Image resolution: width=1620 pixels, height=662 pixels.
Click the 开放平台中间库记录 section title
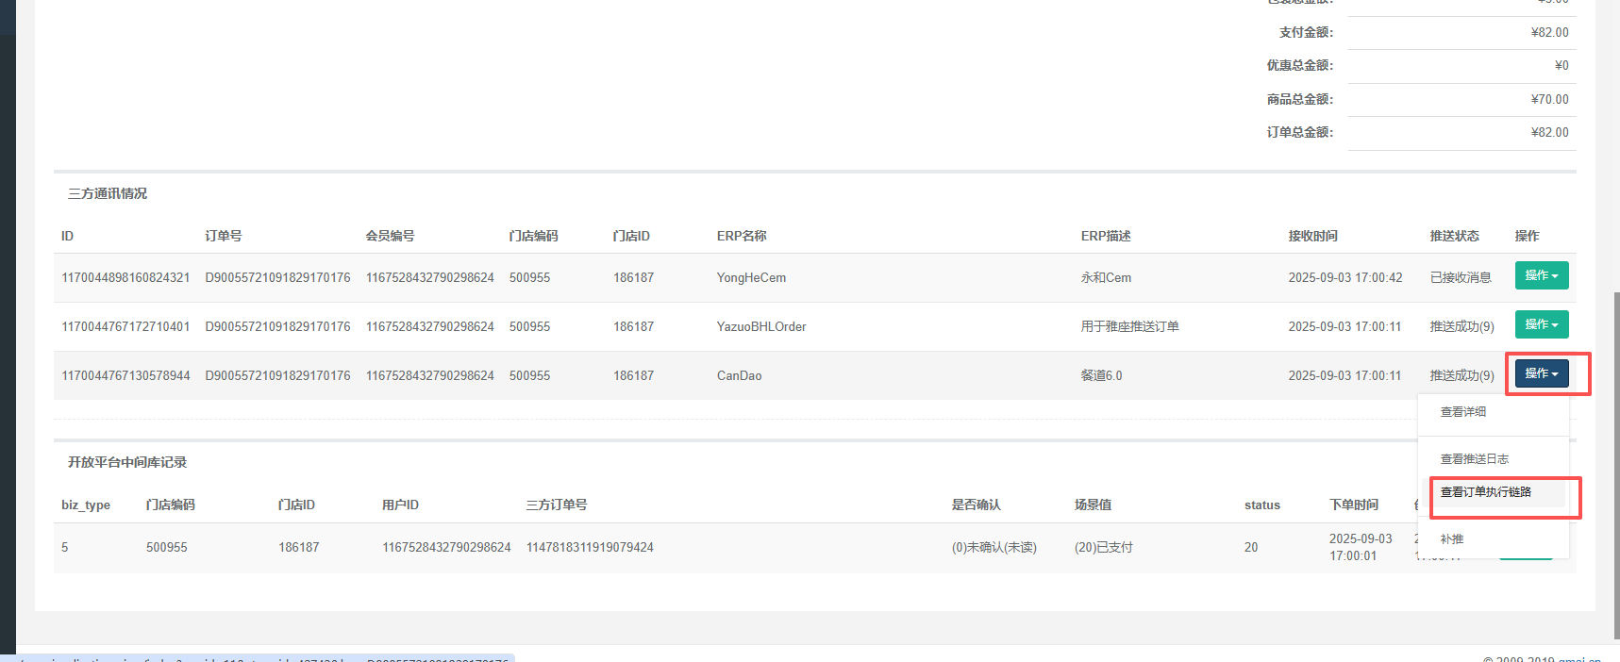[127, 462]
